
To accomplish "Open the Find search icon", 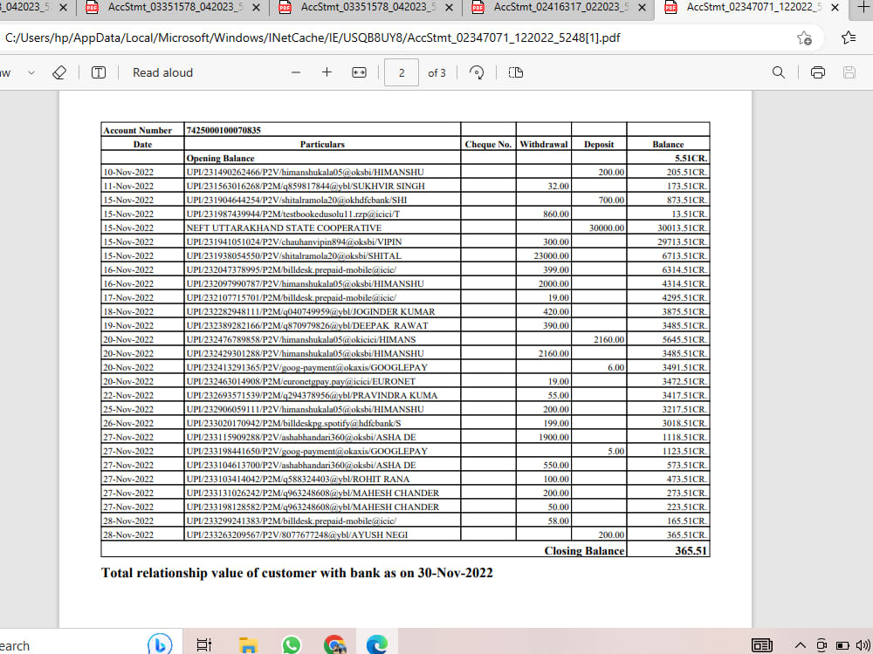I will [x=779, y=73].
